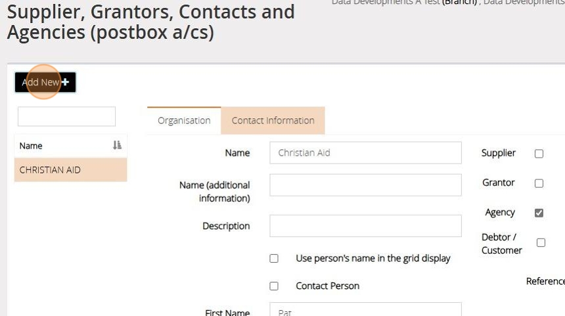Open the Contact Information tab
The image size is (565, 316).
(273, 121)
